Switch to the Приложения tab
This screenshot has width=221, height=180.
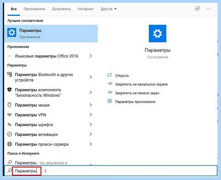pyautogui.click(x=34, y=9)
